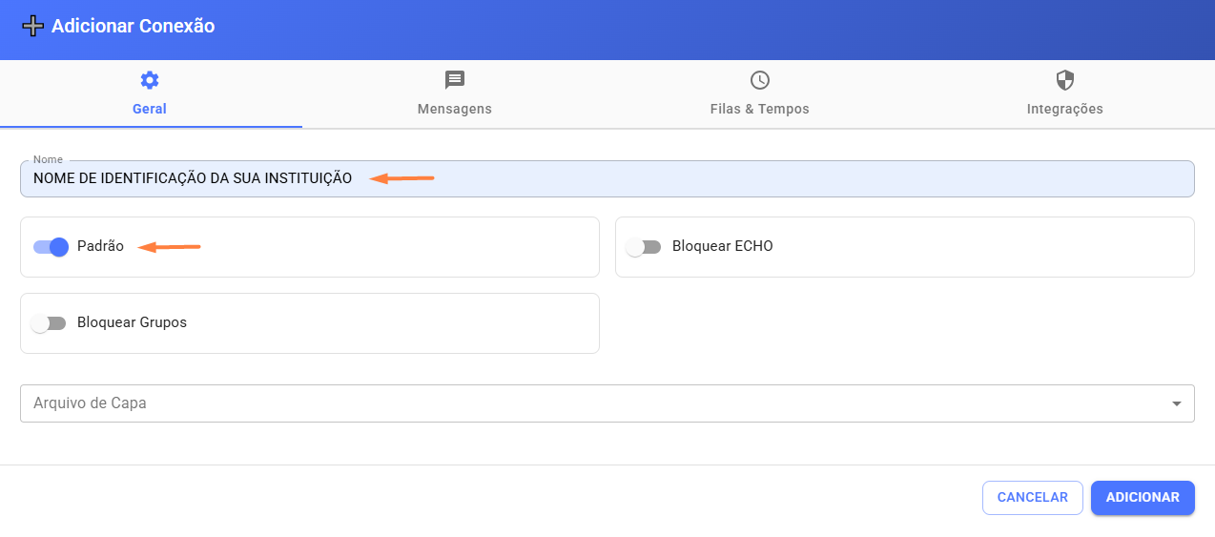
Task: Click the clock icon above Filas & Tempos
Action: 760,80
